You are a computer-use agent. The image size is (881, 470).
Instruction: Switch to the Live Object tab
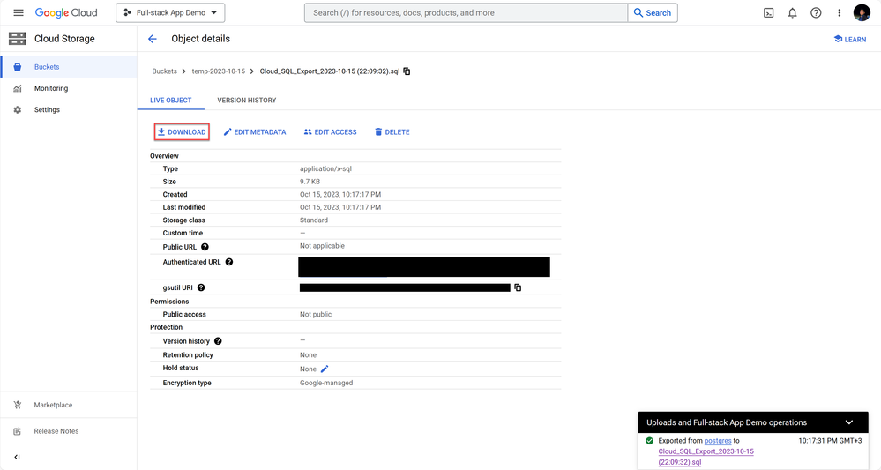[171, 100]
